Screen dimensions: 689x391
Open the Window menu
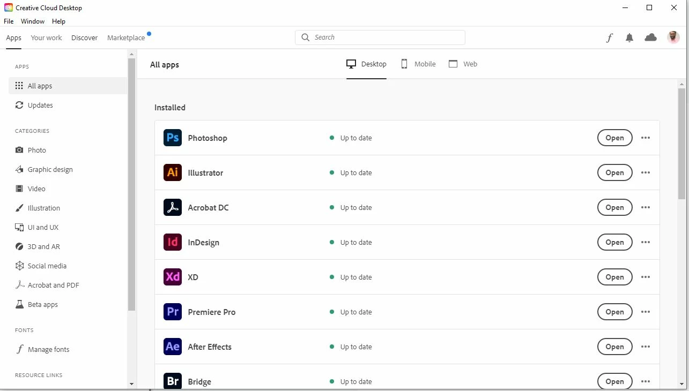coord(33,21)
